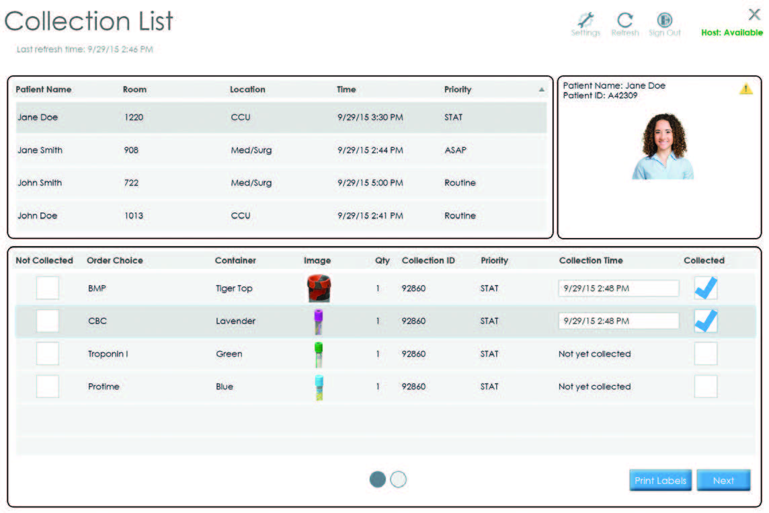Image resolution: width=769 pixels, height=513 pixels.
Task: Select the Green tube image for Troponin I
Action: click(x=318, y=354)
